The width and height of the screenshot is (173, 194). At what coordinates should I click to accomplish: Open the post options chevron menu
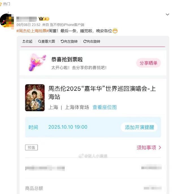click(x=167, y=15)
